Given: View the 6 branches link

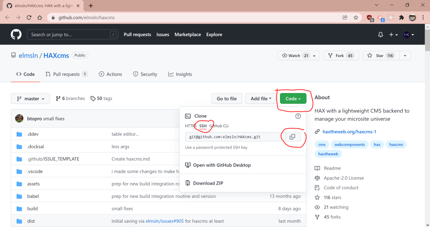Looking at the screenshot, I should (70, 98).
